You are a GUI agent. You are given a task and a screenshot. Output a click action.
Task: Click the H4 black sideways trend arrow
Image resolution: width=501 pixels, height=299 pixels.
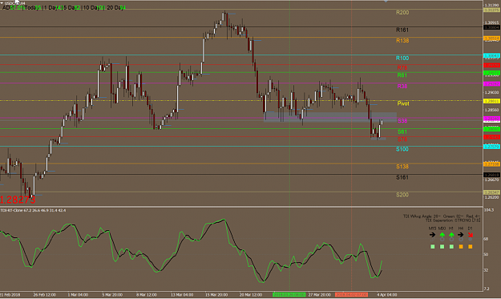point(460,235)
